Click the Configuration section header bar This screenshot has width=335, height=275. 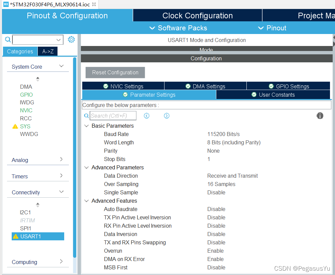(206, 58)
